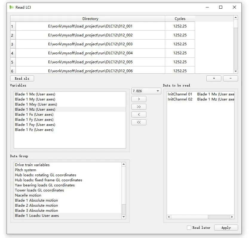250x238 pixels.
Task: Select Blade 1 Mz (User axes) variable
Action: 70,109
